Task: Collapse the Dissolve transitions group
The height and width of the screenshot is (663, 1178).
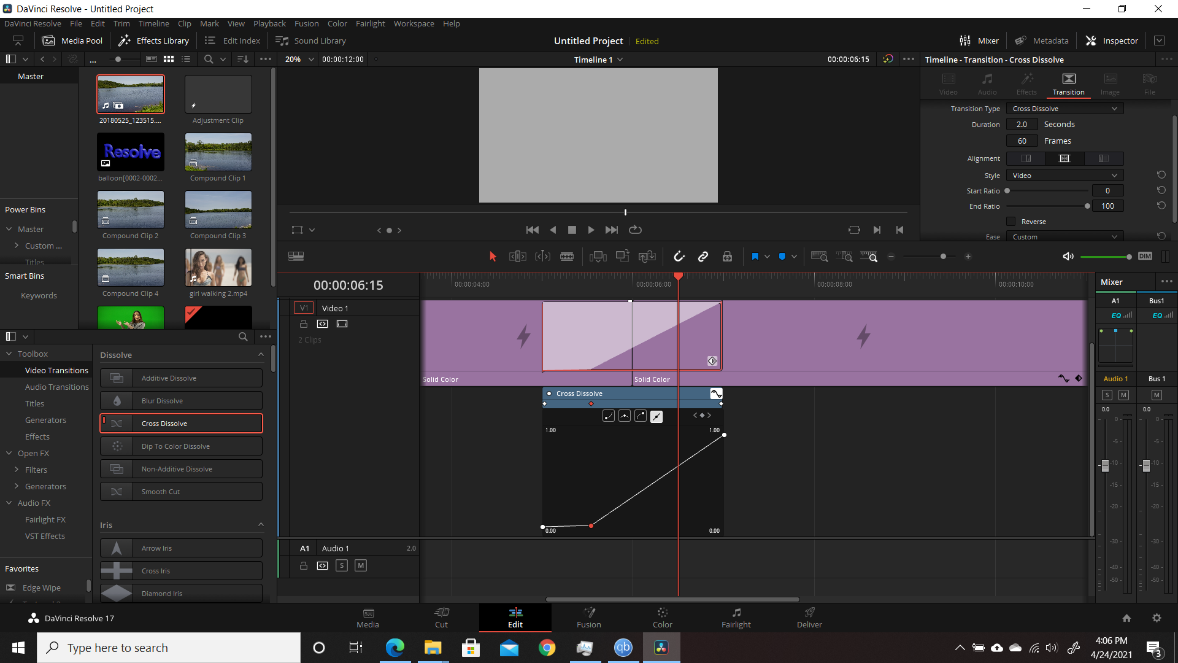Action: [261, 355]
